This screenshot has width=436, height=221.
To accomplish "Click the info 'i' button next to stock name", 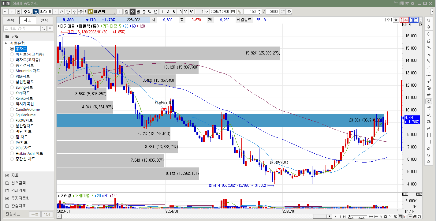I will (120, 12).
